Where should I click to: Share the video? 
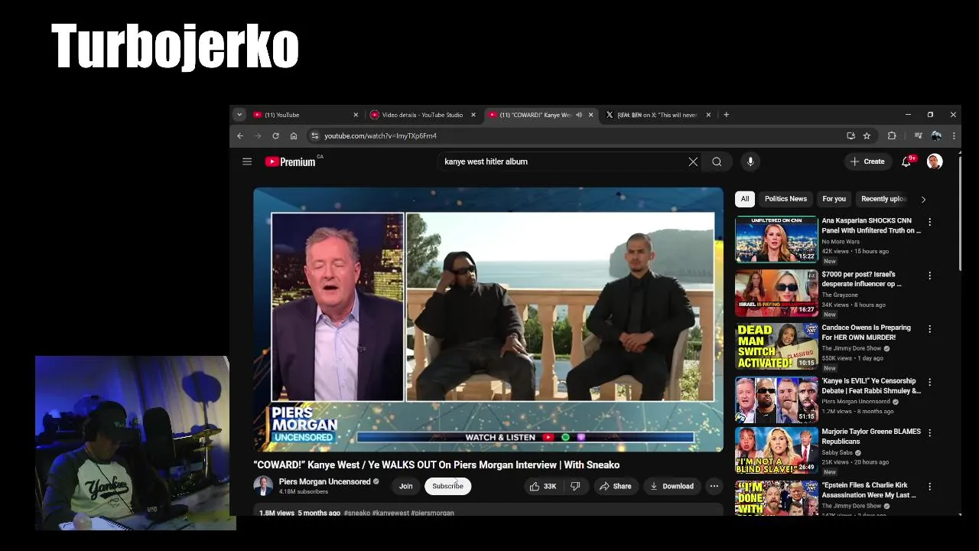click(615, 486)
